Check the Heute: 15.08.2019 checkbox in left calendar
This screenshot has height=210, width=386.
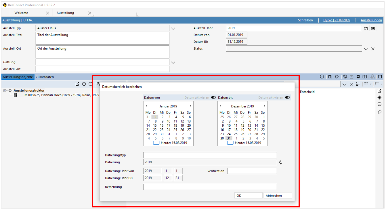(156, 143)
